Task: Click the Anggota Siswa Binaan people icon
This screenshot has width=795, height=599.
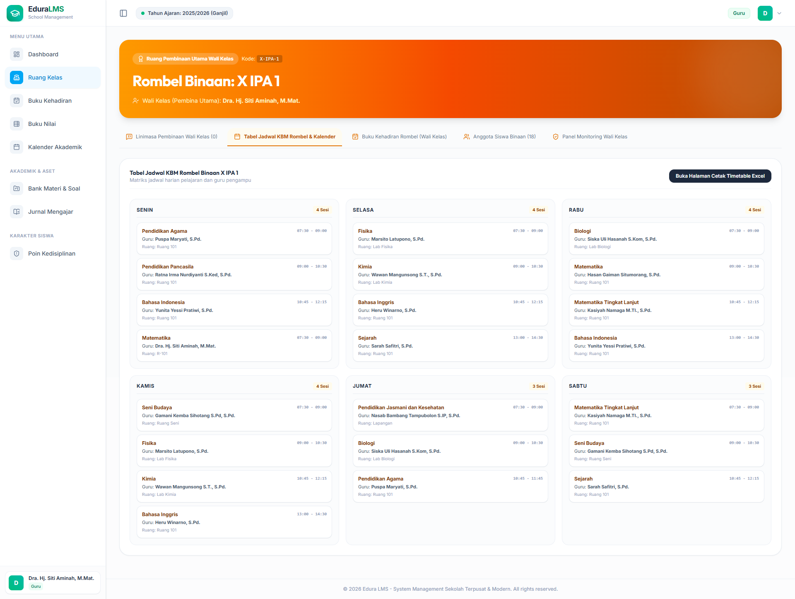Action: click(467, 137)
